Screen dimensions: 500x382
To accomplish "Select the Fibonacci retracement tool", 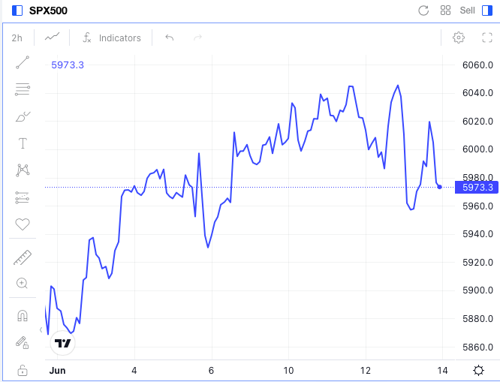I will click(x=23, y=89).
